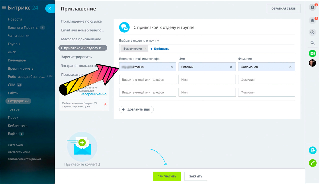Close the slider with the blue X button
Viewport: 320px width, 184px height.
coord(50,9)
